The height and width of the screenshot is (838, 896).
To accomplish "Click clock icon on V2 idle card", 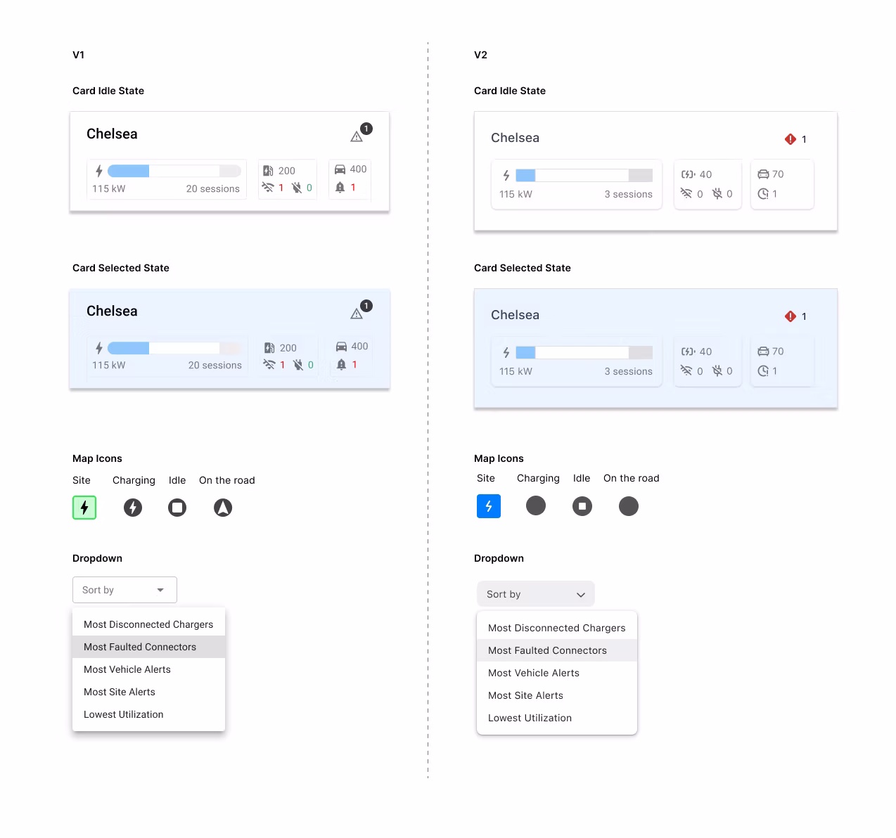I will point(763,194).
